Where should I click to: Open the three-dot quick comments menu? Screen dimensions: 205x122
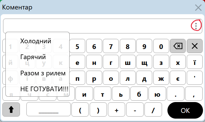click(196, 26)
